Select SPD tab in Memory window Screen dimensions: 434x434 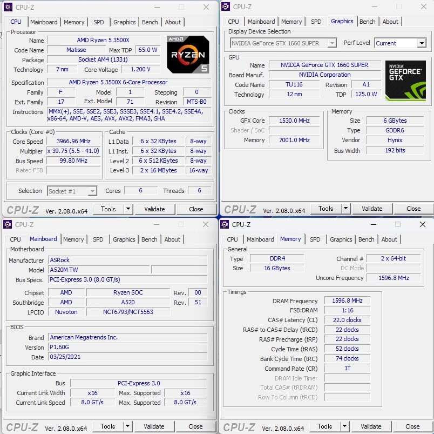(315, 239)
